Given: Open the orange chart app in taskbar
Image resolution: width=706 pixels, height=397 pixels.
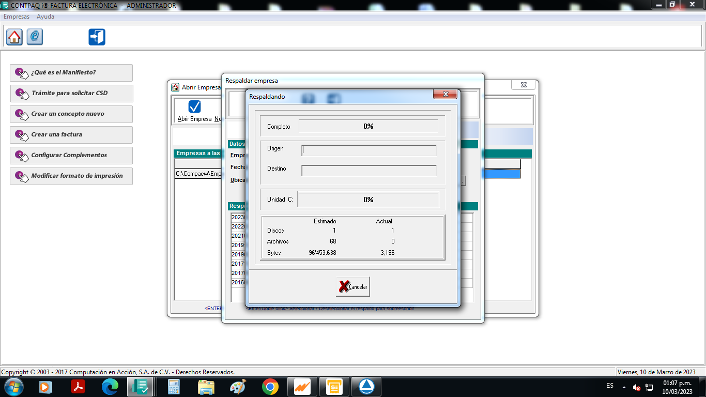Looking at the screenshot, I should 302,387.
